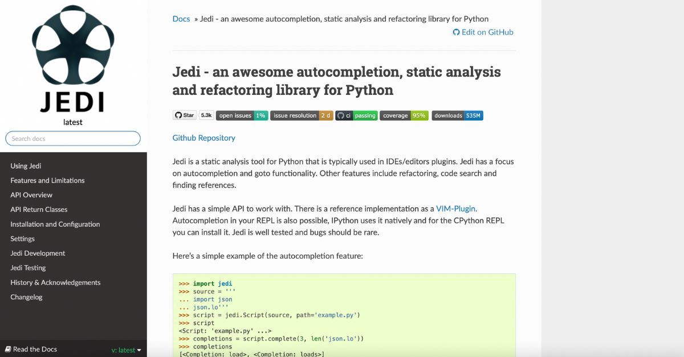The height and width of the screenshot is (357, 684).
Task: Click the issue resolution 2 d badge
Action: point(300,115)
